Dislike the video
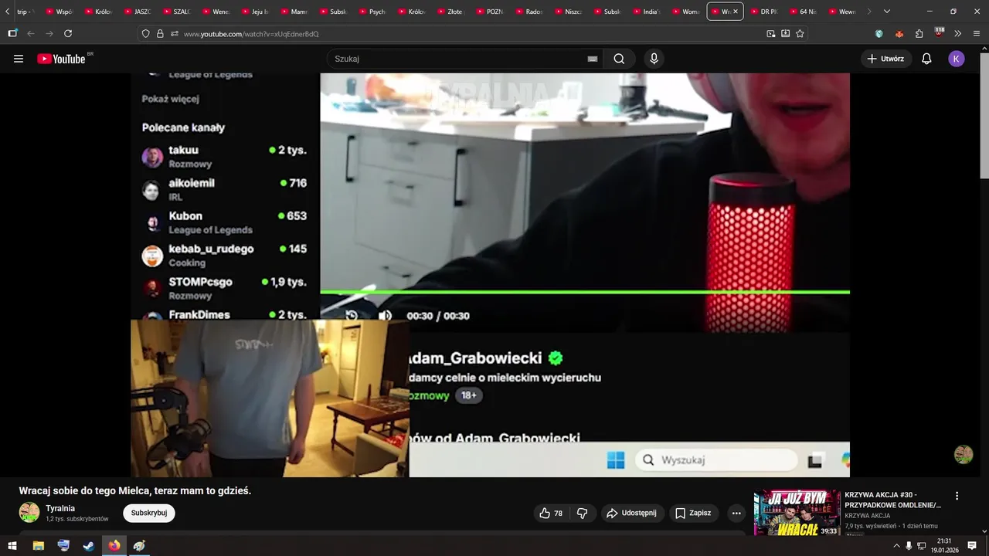This screenshot has height=556, width=989. [583, 513]
